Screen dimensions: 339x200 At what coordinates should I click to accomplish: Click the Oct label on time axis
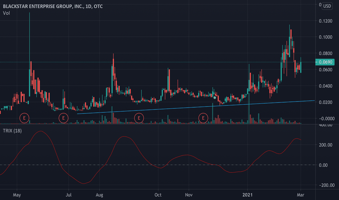click(x=158, y=195)
